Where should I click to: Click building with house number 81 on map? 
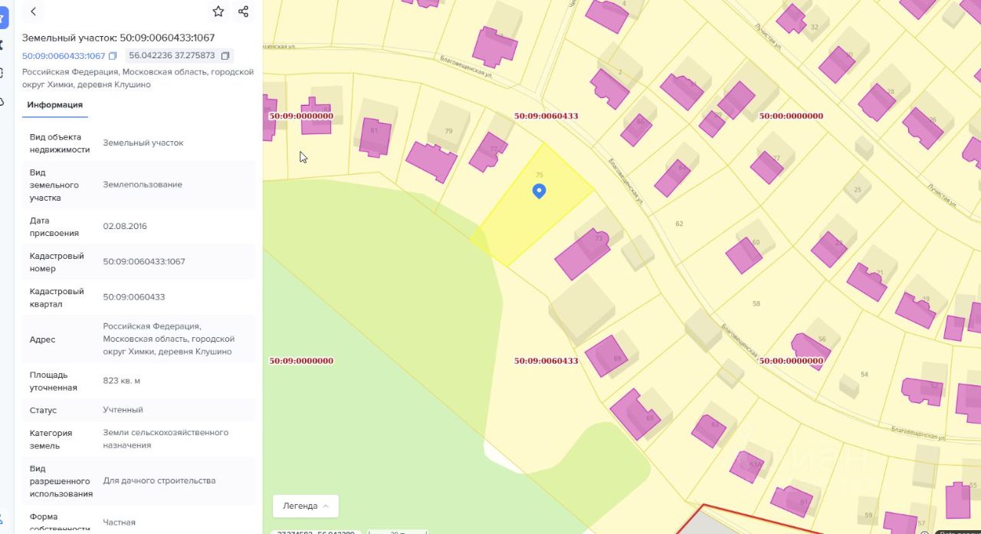point(375,137)
